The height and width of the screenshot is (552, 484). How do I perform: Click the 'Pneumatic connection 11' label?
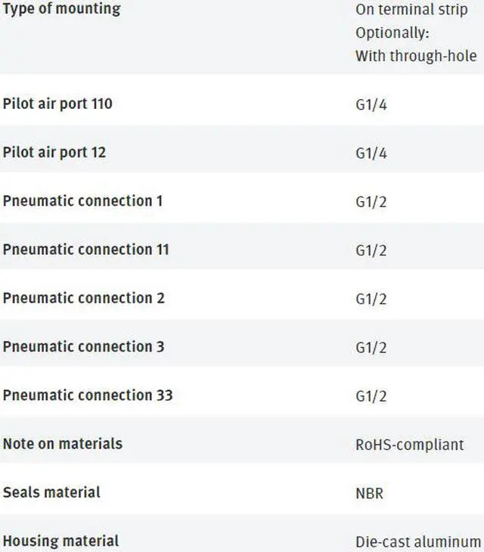[x=86, y=250]
